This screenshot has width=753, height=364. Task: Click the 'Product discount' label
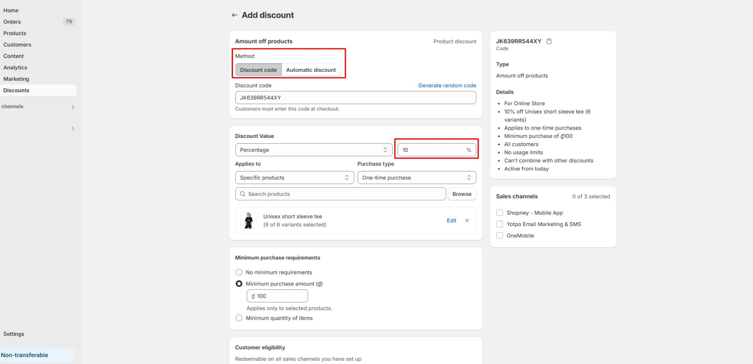[455, 41]
